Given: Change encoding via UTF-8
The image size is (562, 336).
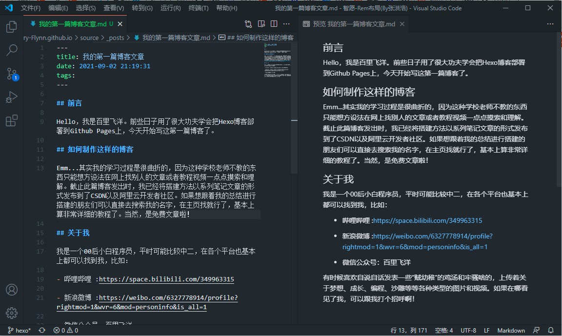Looking at the screenshot, I should tap(468, 330).
